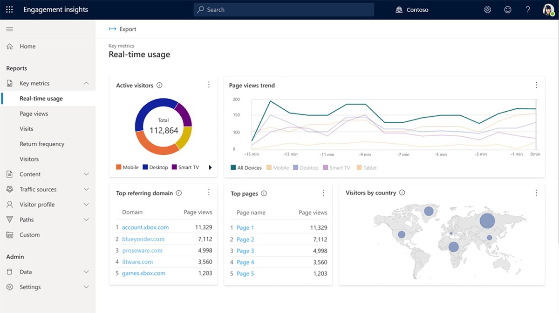This screenshot has width=559, height=313.
Task: Select the Key metrics report icon
Action: coord(10,83)
